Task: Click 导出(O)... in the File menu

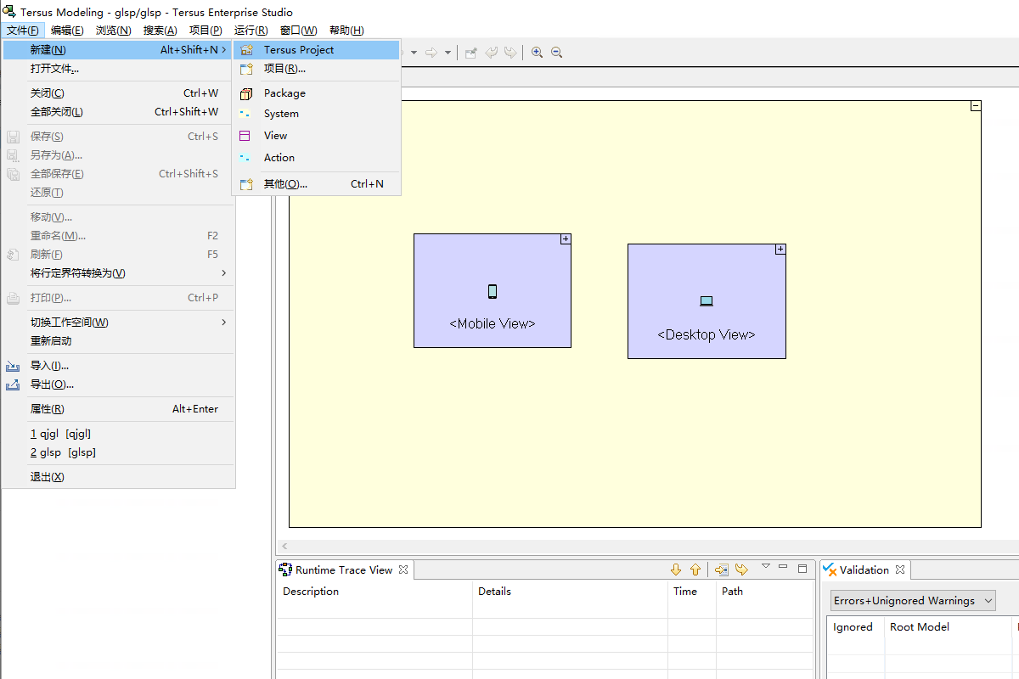Action: [x=118, y=384]
